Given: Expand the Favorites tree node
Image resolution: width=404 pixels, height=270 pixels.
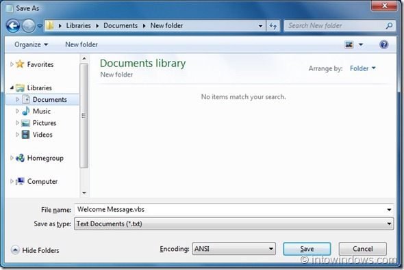Looking at the screenshot, I should pyautogui.click(x=12, y=64).
